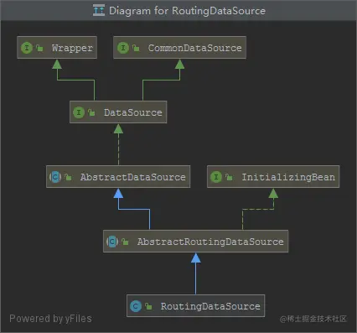
Task: Click the AbstractDataSource class name text
Action: 133,177
